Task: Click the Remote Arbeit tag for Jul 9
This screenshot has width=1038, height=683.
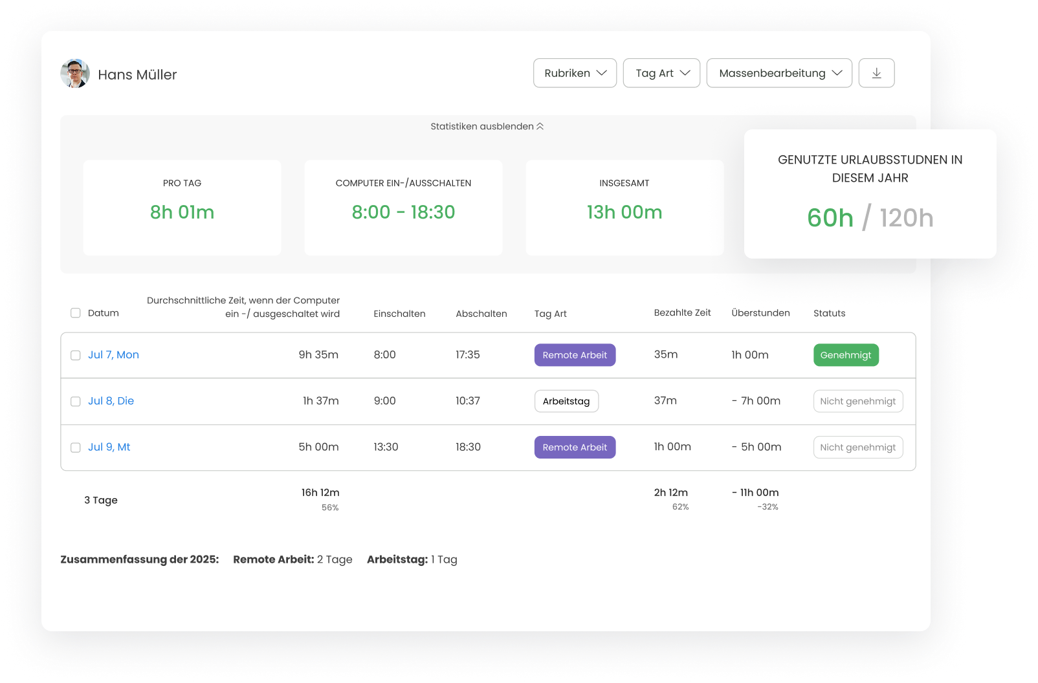Action: [575, 447]
